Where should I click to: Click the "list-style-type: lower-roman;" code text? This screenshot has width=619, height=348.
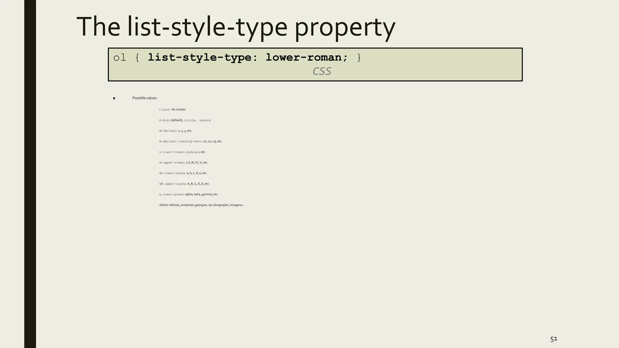coord(248,57)
